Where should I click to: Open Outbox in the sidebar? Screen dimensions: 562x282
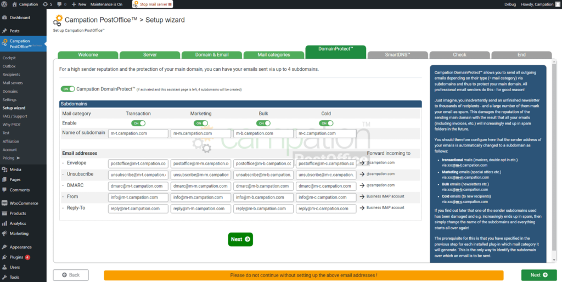9,66
